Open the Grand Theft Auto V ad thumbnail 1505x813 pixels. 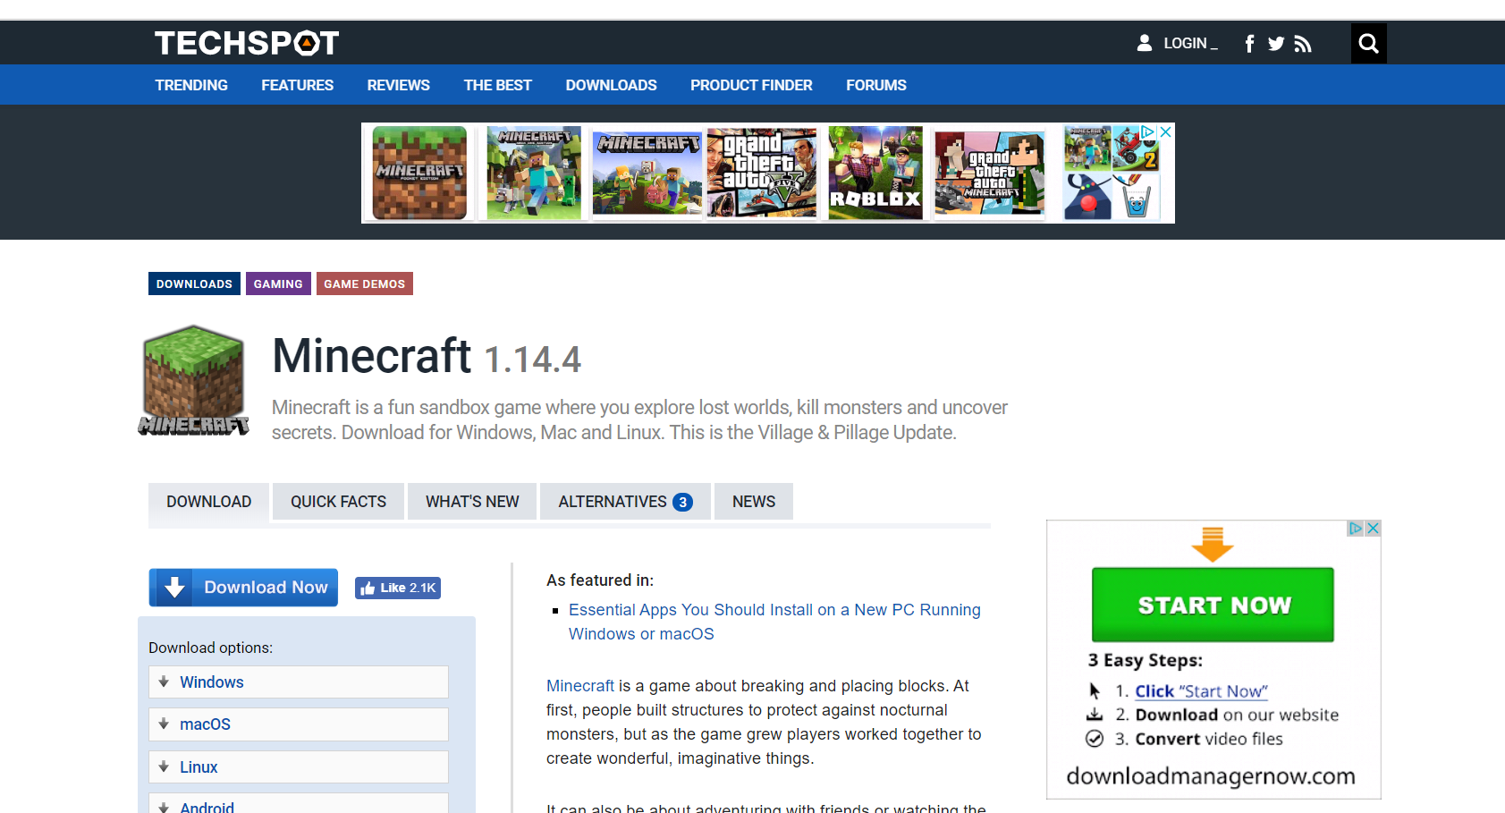click(x=762, y=173)
